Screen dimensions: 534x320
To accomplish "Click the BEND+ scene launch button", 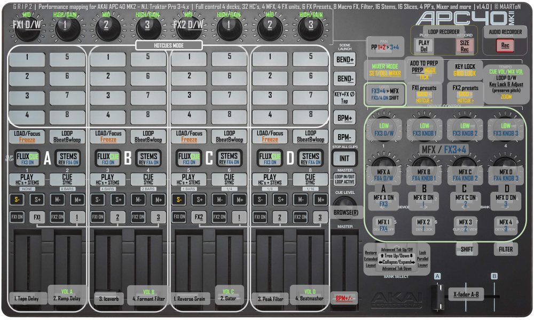I will [x=344, y=60].
